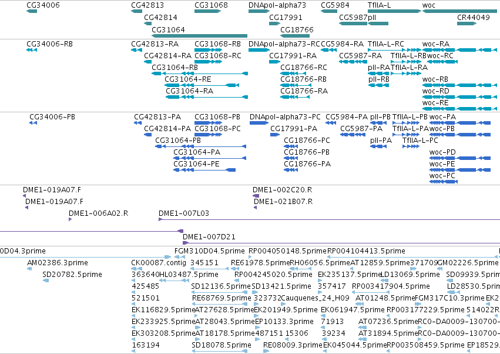Image resolution: width=500 pixels, height=354 pixels.
Task: Click the TfIIA-L gene label
Action: [x=379, y=5]
